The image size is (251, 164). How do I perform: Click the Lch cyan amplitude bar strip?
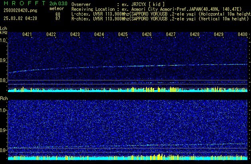pos(128,90)
